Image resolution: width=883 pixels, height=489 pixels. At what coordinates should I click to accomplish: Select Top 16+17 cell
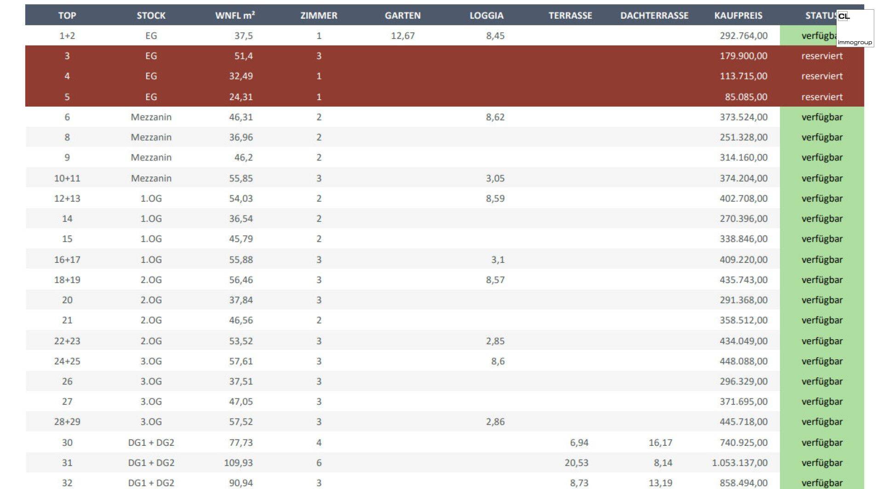point(67,260)
